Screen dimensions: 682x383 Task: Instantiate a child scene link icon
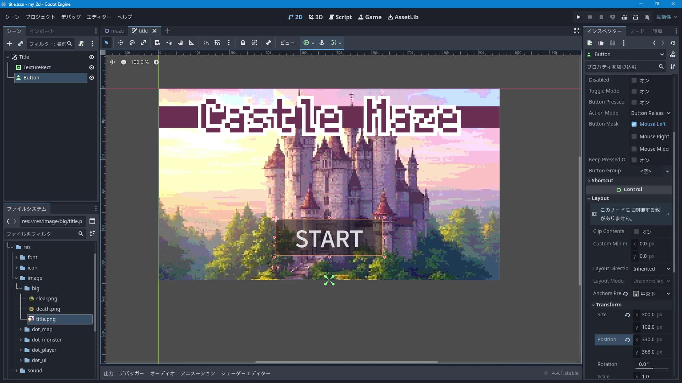coord(21,44)
